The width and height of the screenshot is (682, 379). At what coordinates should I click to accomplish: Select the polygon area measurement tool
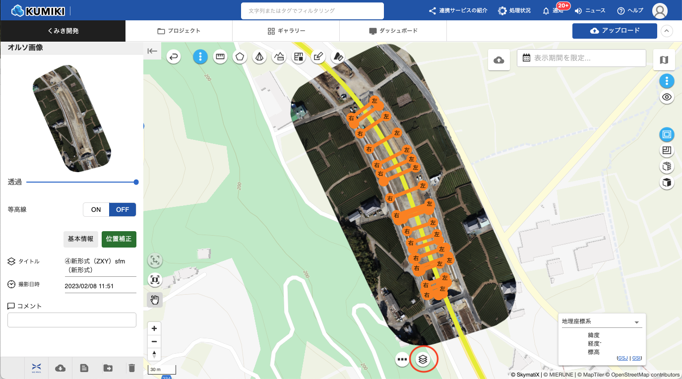pyautogui.click(x=240, y=57)
